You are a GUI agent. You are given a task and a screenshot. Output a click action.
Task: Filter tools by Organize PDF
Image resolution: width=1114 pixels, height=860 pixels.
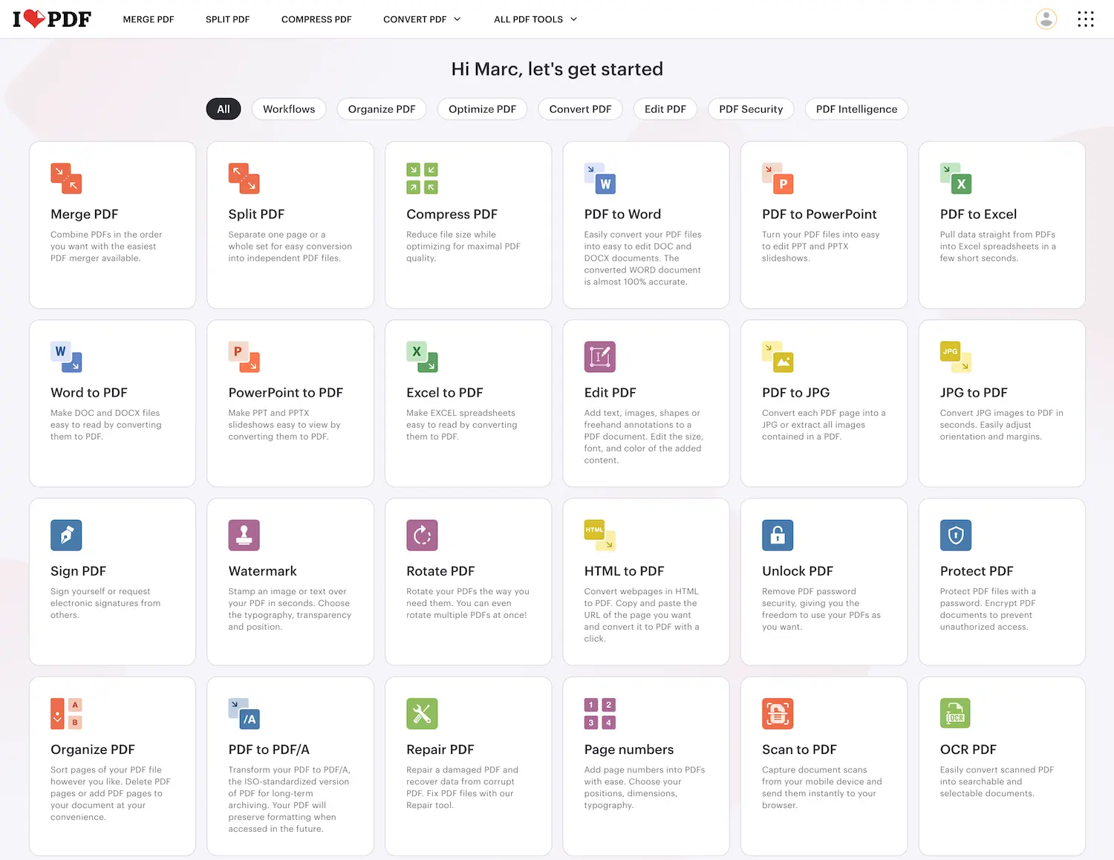pyautogui.click(x=382, y=109)
